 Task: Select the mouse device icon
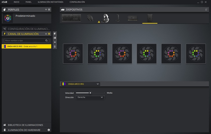pyautogui.click(x=91, y=18)
